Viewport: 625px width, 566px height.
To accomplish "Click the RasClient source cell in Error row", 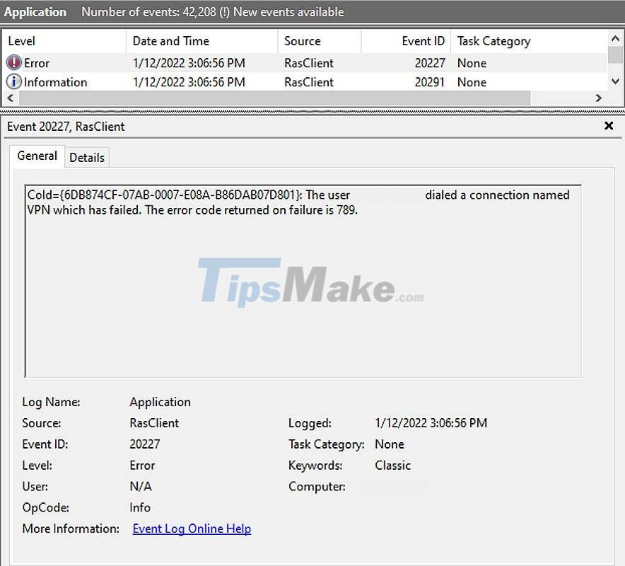I will tap(309, 63).
